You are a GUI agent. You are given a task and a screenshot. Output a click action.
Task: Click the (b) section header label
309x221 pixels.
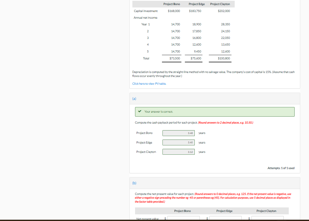point(134,183)
